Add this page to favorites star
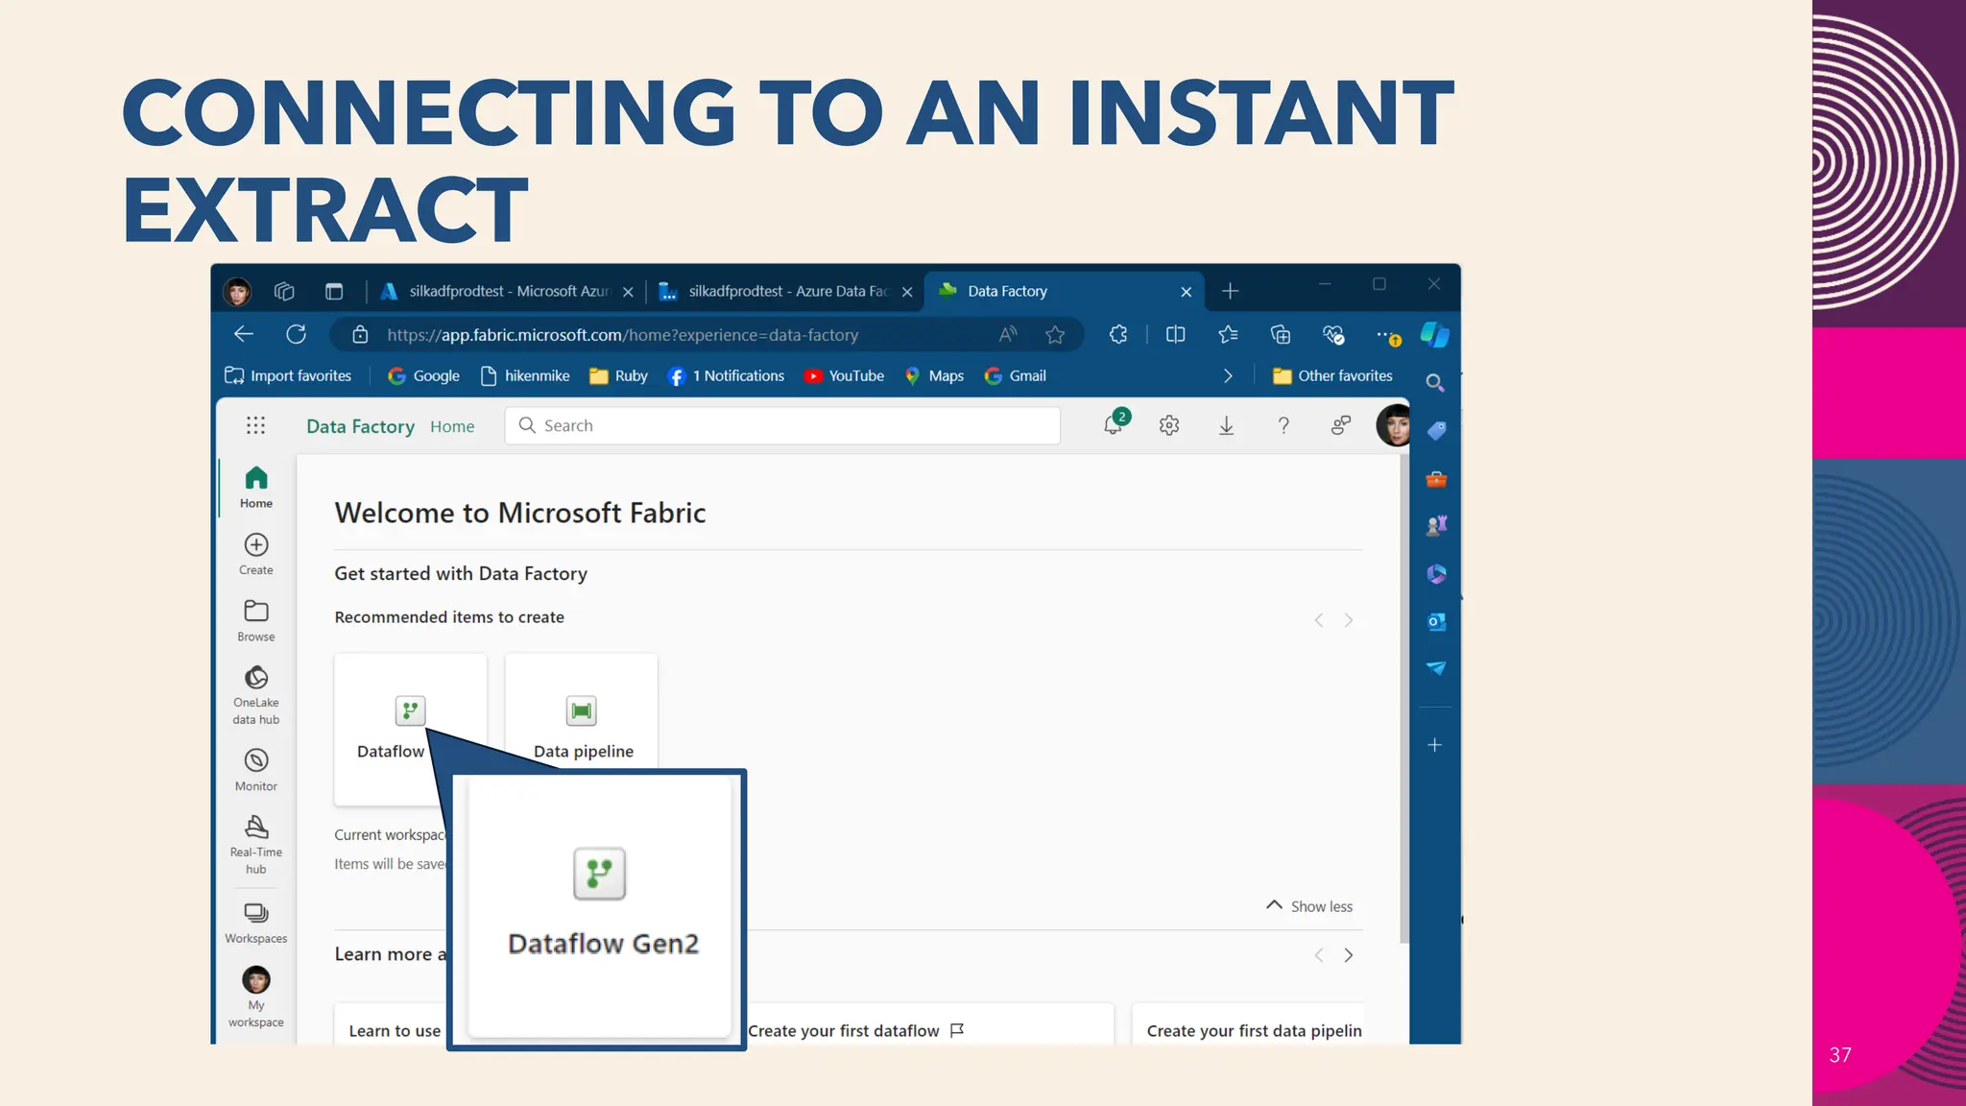 coord(1055,334)
